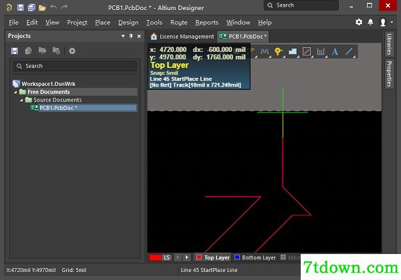Select Workspace1.DsnWrk in the tree

click(x=48, y=84)
